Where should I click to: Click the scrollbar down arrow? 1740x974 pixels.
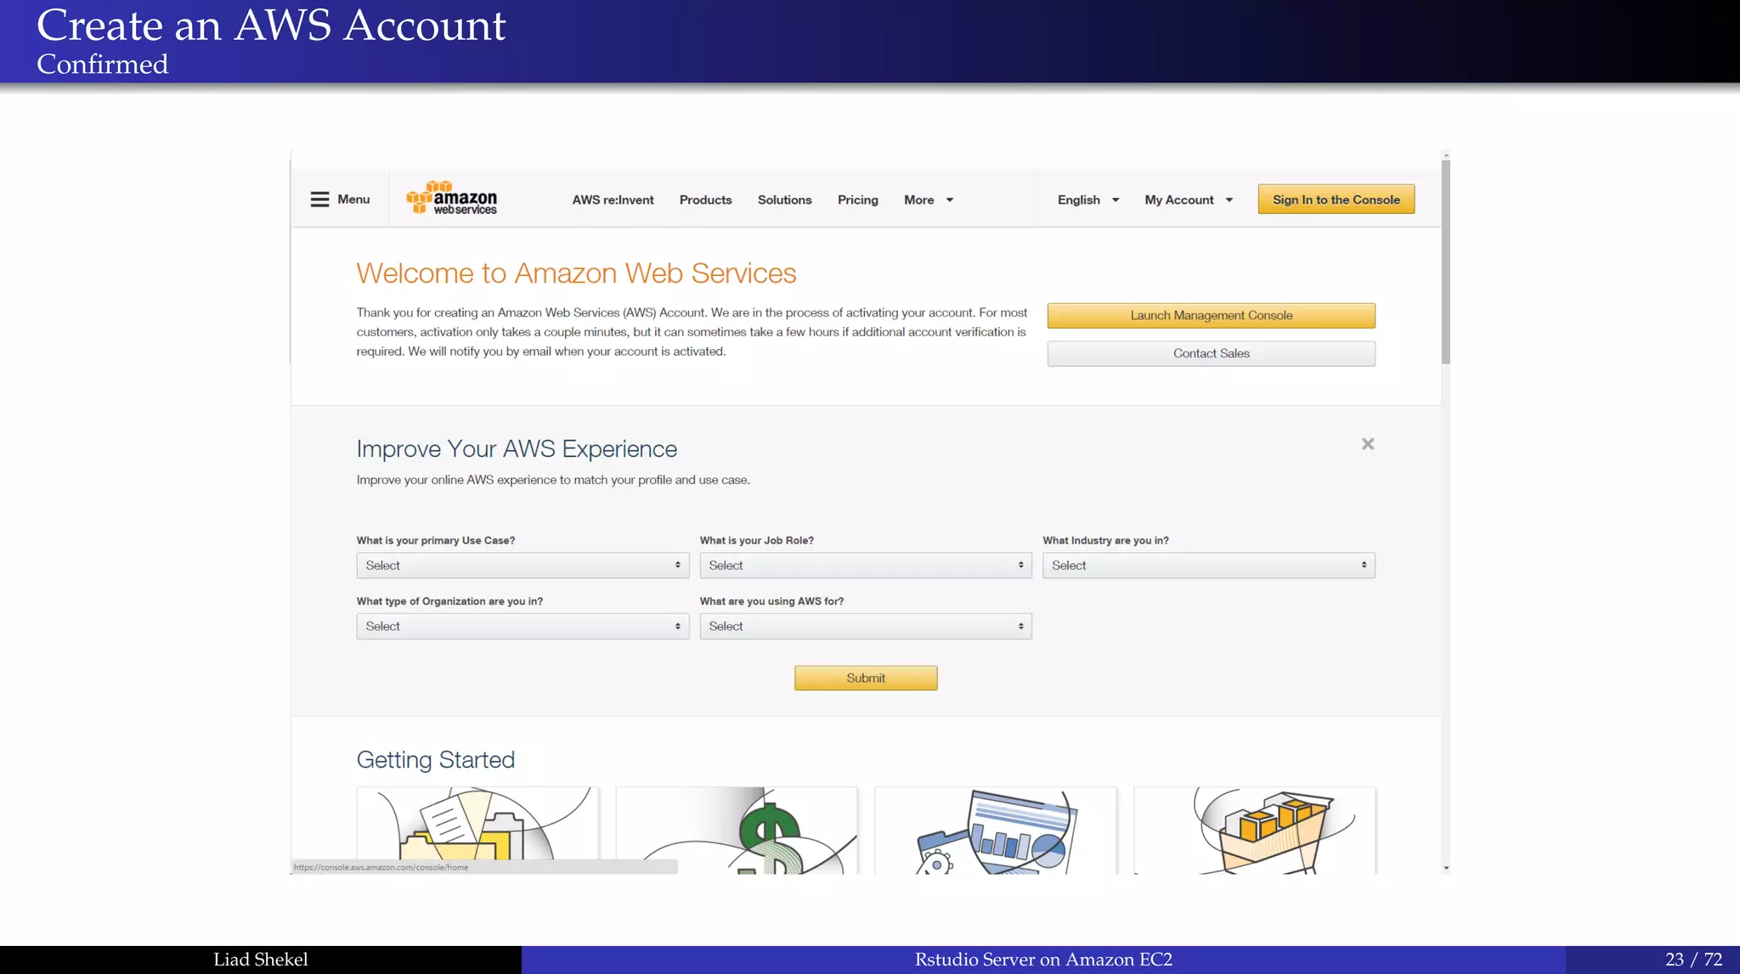pos(1446,868)
